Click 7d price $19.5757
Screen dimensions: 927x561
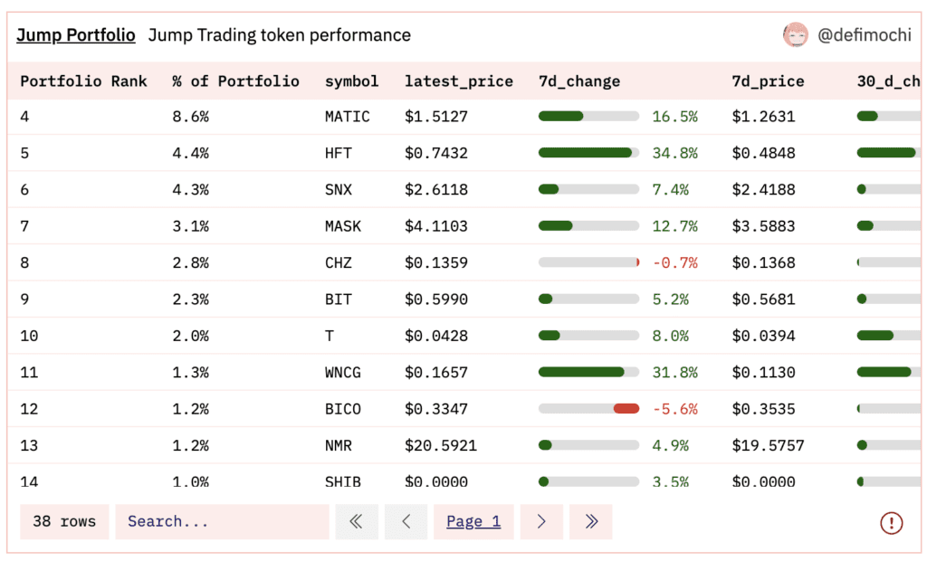click(768, 445)
